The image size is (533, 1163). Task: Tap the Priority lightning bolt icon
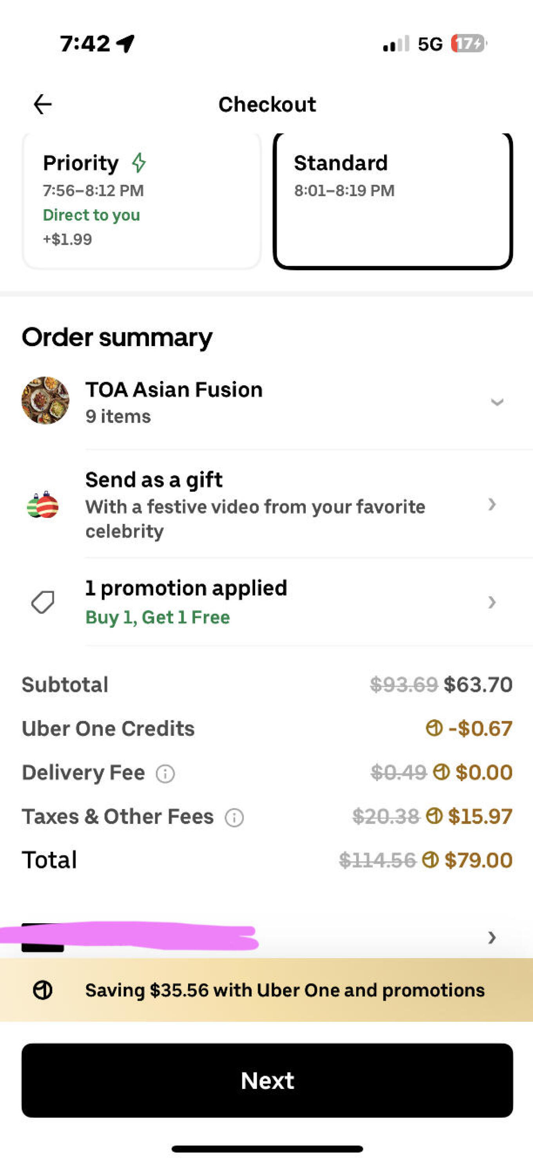tap(139, 162)
